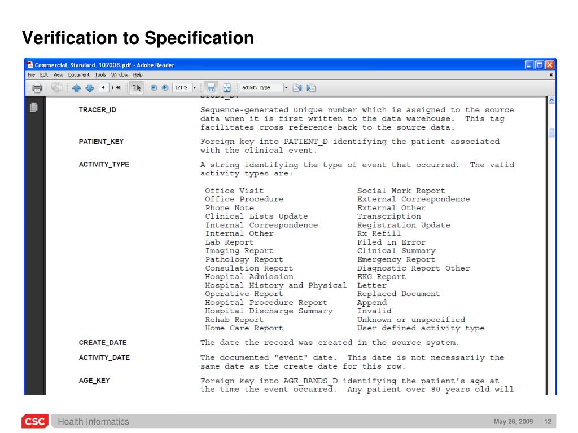
Task: Show one full page at a time
Action: [x=227, y=88]
